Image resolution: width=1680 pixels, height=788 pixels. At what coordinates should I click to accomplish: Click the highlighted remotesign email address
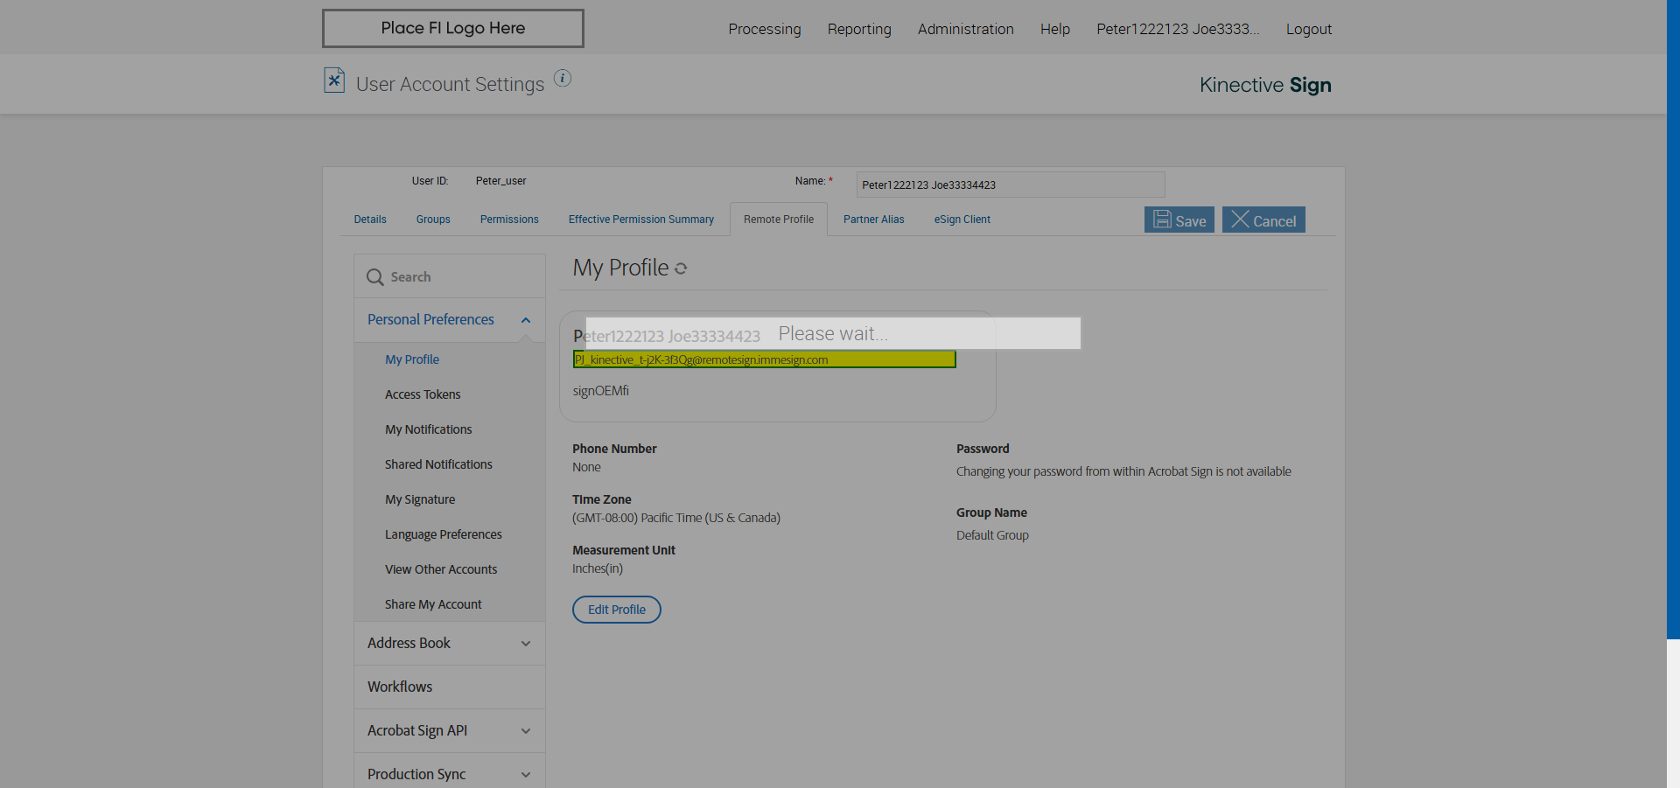(764, 359)
